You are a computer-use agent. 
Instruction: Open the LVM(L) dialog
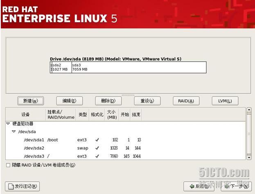pyautogui.click(x=225, y=101)
